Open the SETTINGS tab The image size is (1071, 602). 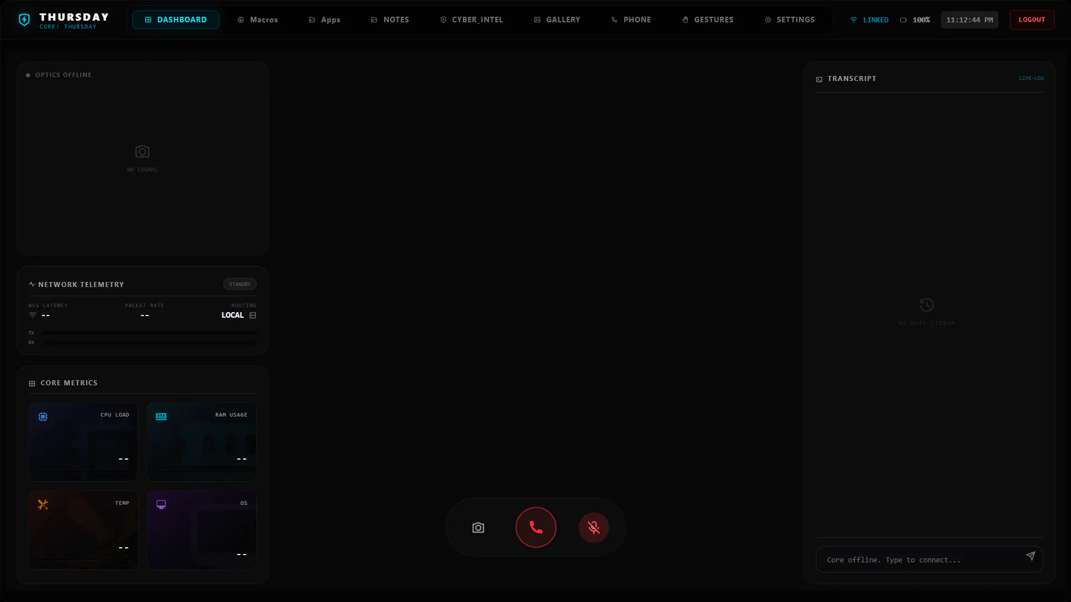coord(790,20)
